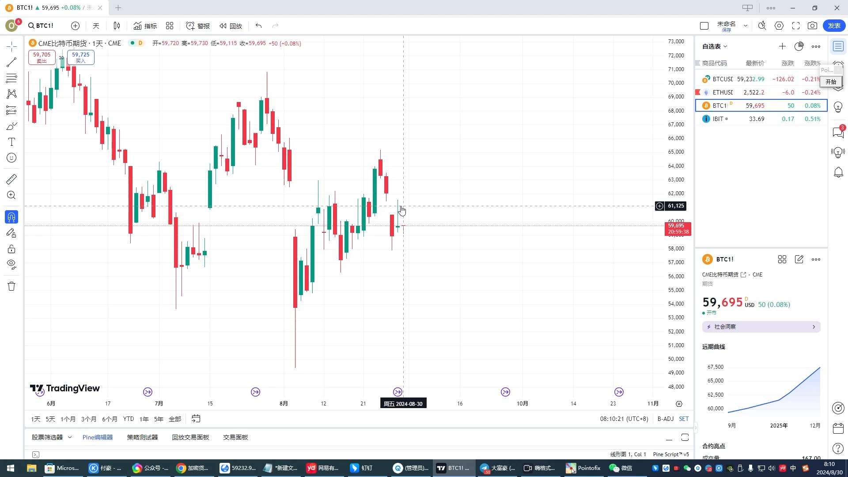Click the buy 59,725 price button
Screen dimensions: 848x477
click(x=81, y=57)
